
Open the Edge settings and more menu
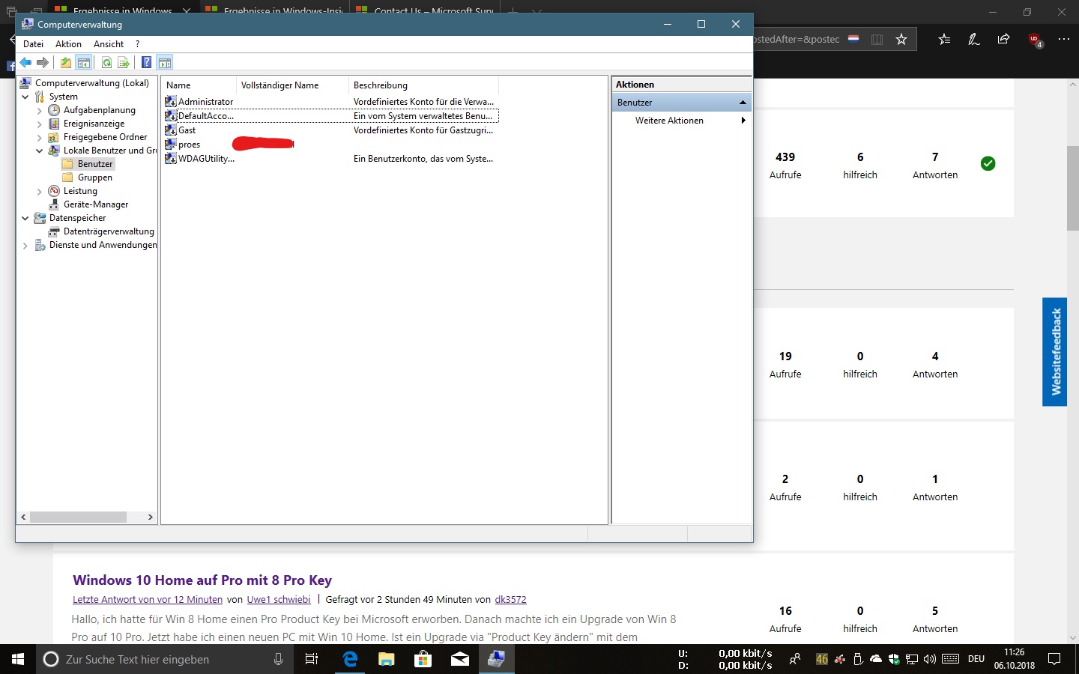coord(1064,39)
